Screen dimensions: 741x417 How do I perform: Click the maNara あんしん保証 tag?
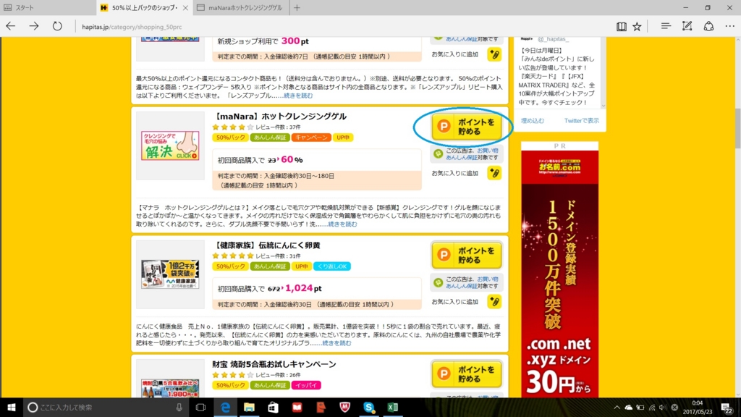(270, 138)
